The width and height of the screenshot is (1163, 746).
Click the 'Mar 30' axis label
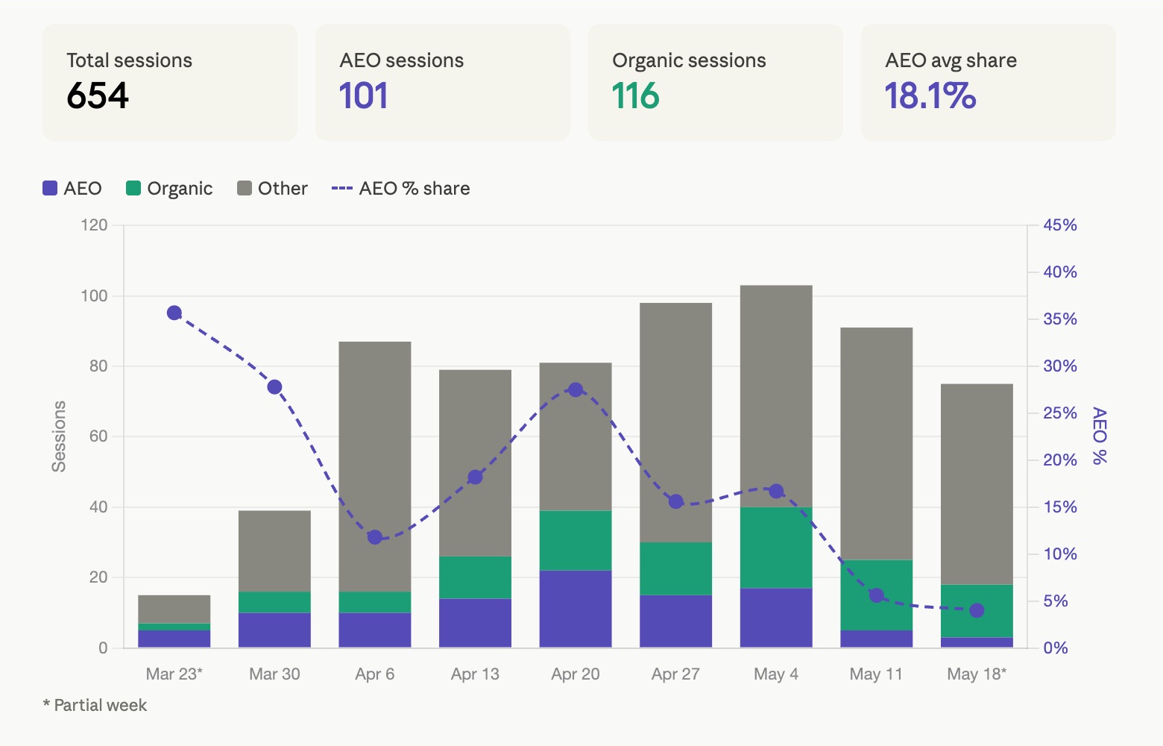point(274,674)
